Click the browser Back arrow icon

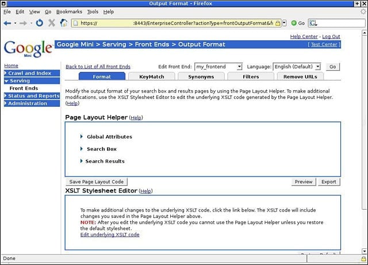click(x=7, y=23)
